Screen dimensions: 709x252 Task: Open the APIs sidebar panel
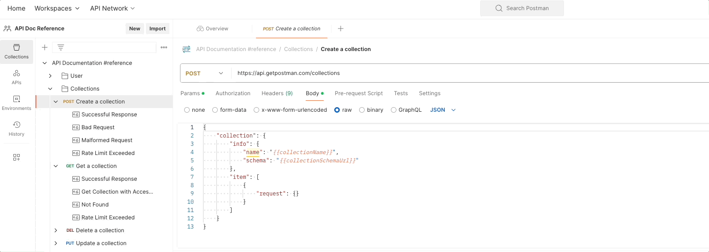(x=17, y=77)
